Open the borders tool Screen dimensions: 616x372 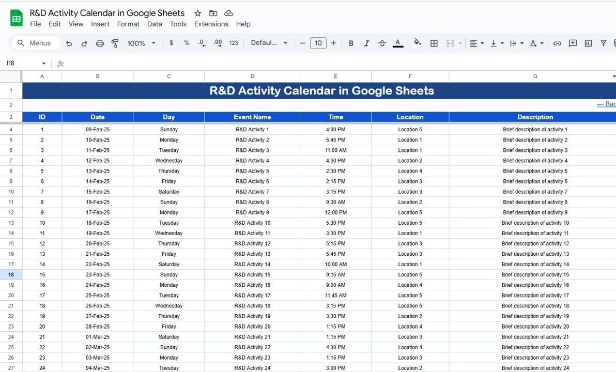pyautogui.click(x=434, y=43)
